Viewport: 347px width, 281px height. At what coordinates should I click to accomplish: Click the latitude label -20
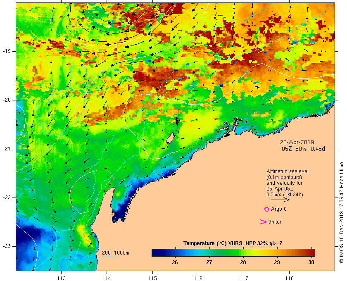click(x=6, y=100)
